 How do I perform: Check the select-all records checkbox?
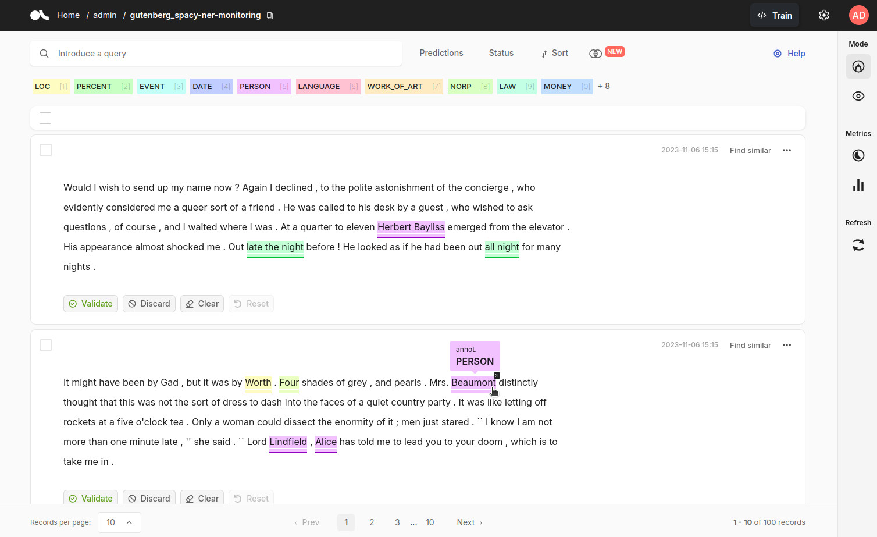click(x=45, y=118)
